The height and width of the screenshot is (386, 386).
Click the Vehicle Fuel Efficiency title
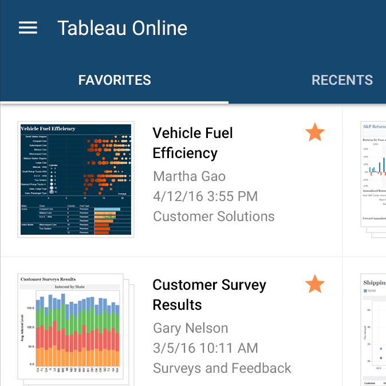192,143
